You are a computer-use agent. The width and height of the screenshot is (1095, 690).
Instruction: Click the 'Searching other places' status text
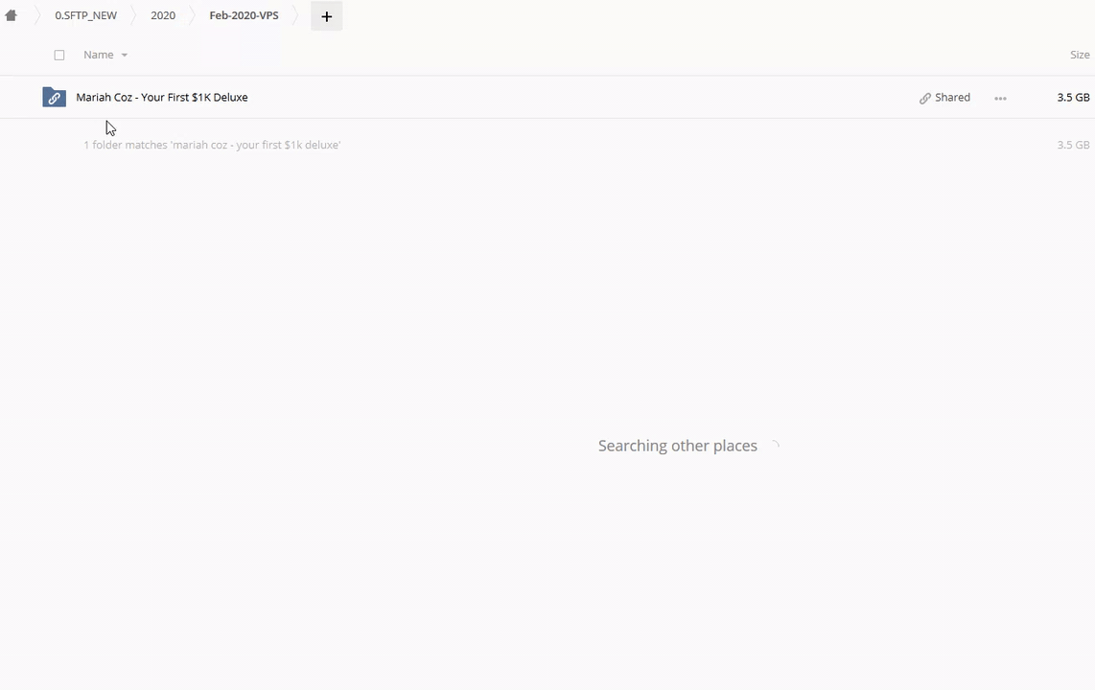click(677, 446)
